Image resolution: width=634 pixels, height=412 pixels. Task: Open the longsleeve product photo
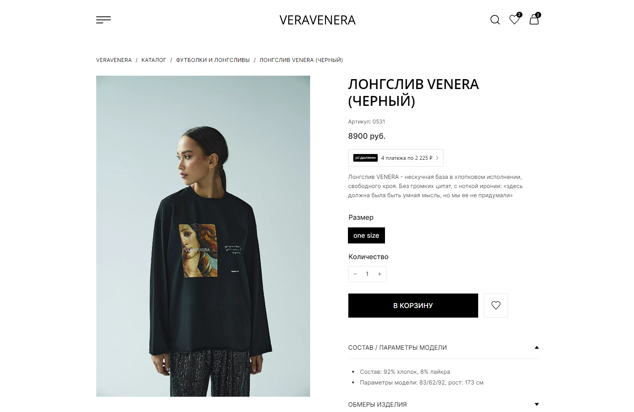click(x=203, y=236)
